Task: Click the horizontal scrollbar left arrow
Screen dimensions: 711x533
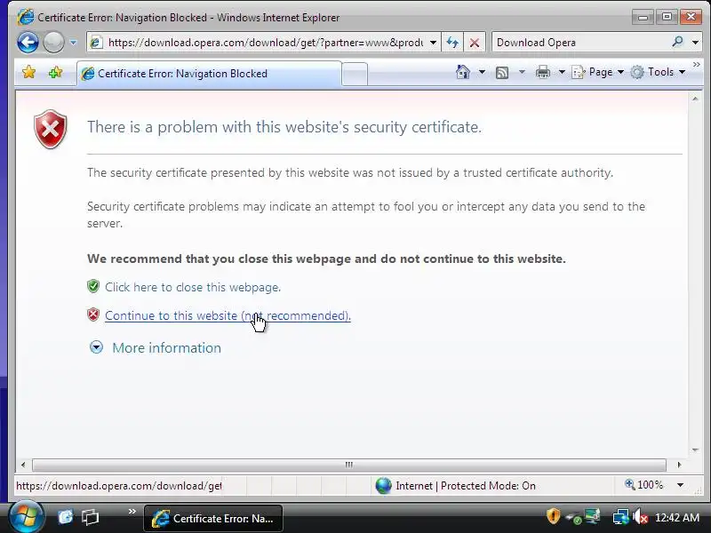Action: [23, 465]
